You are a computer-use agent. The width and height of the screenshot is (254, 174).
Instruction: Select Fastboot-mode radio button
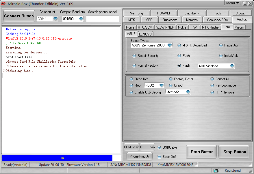212,85
